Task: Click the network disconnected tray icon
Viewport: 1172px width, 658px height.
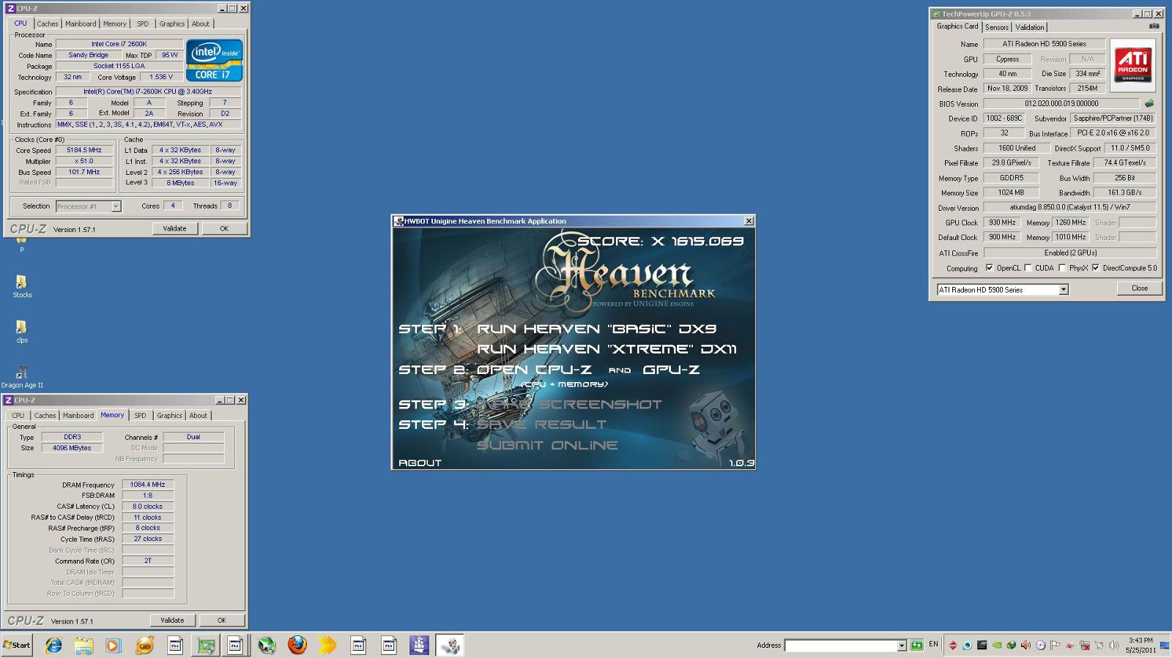Action: [x=1085, y=645]
